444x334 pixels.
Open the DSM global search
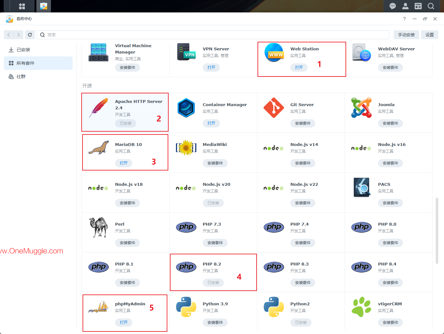tap(431, 6)
